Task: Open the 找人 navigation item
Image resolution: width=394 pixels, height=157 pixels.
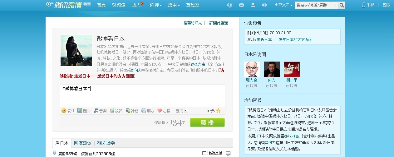Action: coord(136,5)
